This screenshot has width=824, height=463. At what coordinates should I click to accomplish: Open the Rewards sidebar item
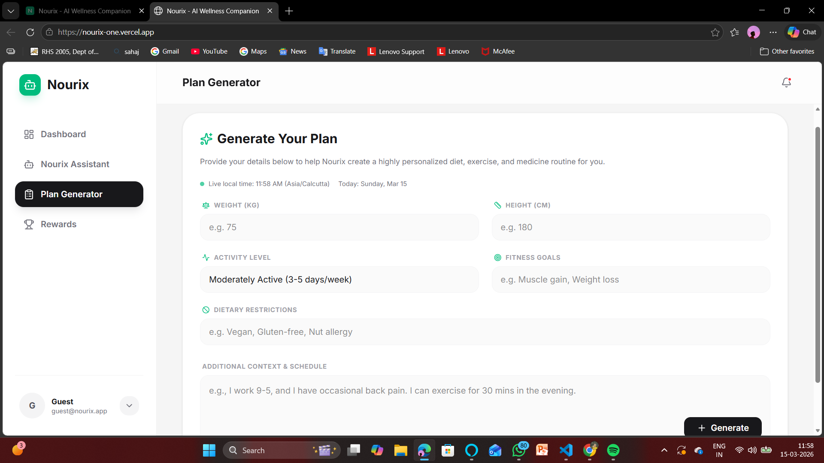click(58, 224)
